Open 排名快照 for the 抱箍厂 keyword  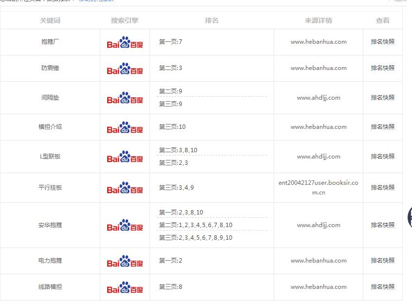[383, 42]
